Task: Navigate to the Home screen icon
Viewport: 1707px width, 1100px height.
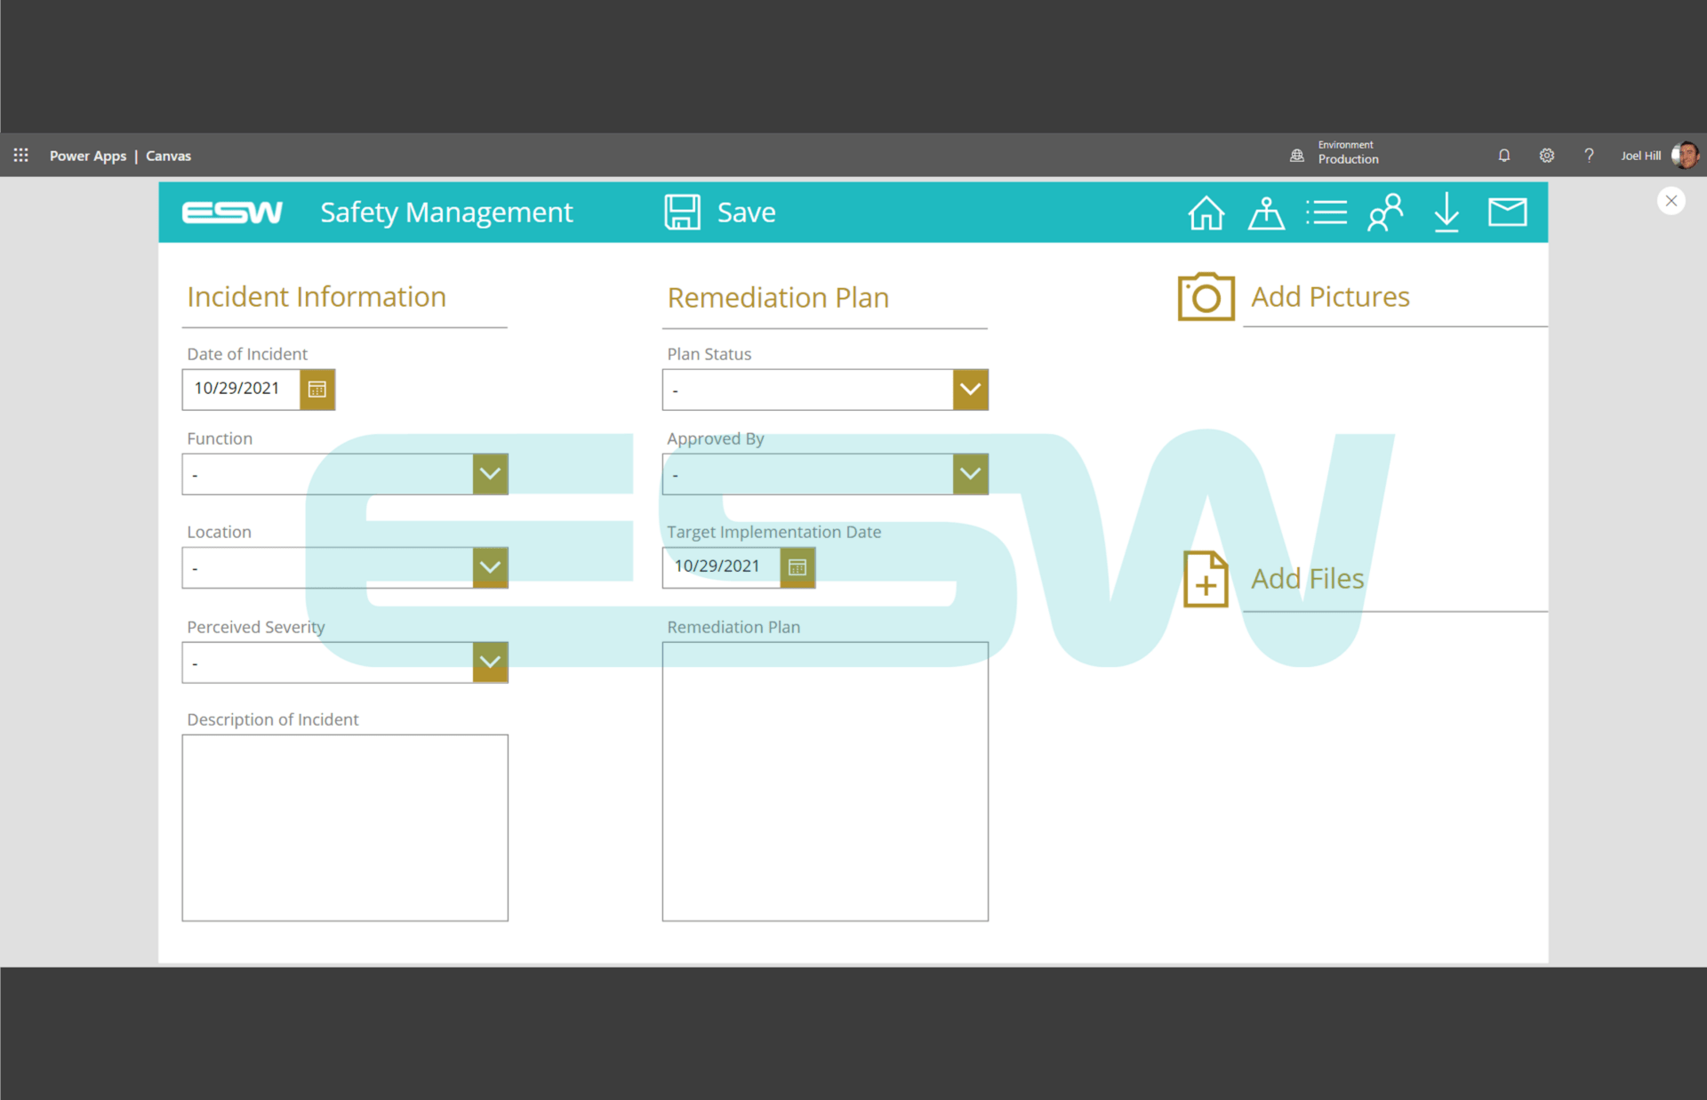Action: click(x=1206, y=212)
